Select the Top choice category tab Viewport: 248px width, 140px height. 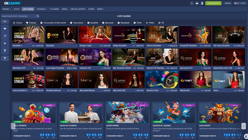click(77, 23)
